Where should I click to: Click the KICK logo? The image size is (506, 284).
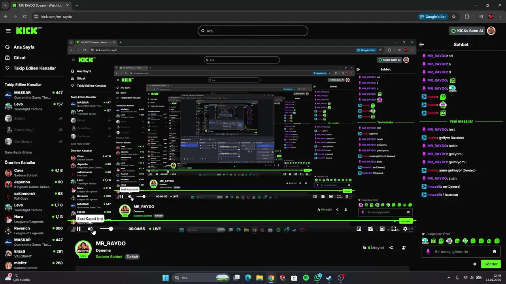[x=29, y=30]
